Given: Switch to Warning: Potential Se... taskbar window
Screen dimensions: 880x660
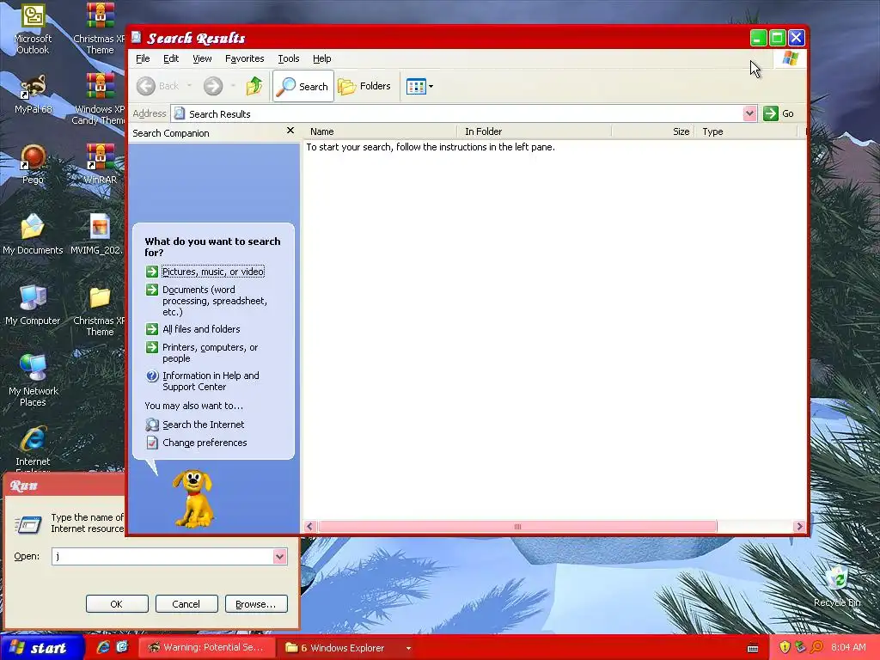Looking at the screenshot, I should pos(206,648).
